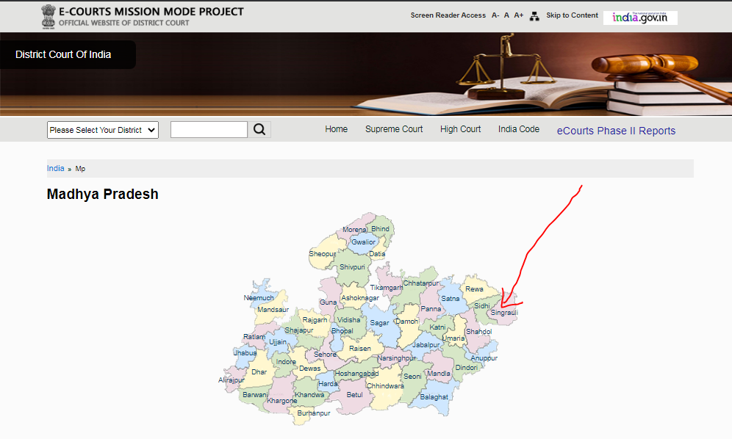The height and width of the screenshot is (439, 732).
Task: Open the Supreme Court menu item
Action: (x=394, y=129)
